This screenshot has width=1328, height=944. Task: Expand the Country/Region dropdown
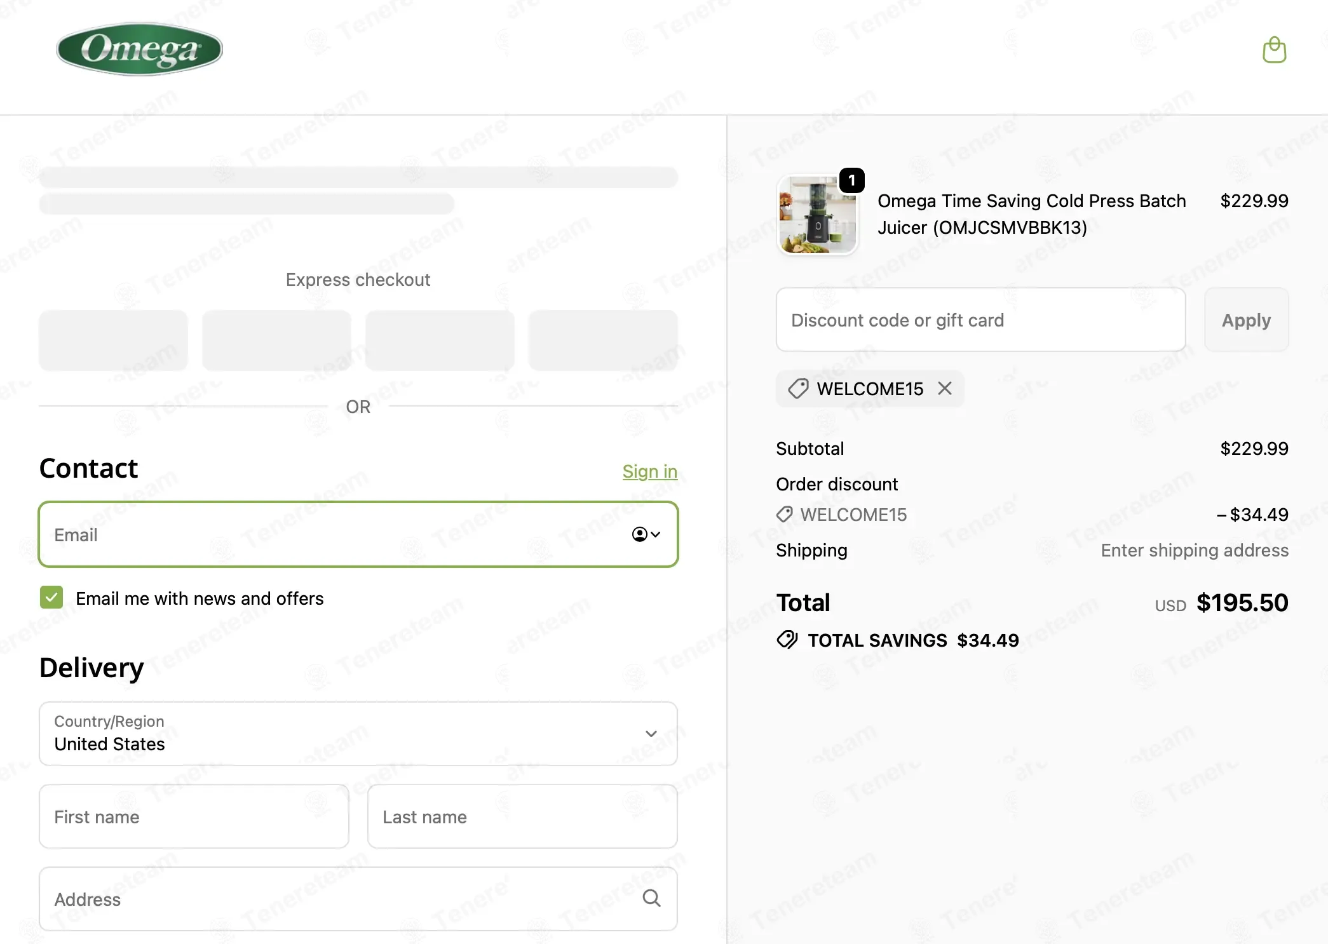coord(358,734)
